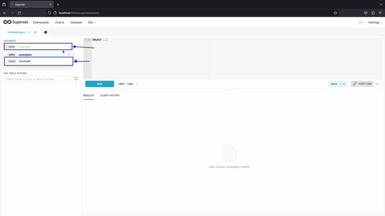Switch to the Query History tab
385x216 pixels.
point(110,95)
